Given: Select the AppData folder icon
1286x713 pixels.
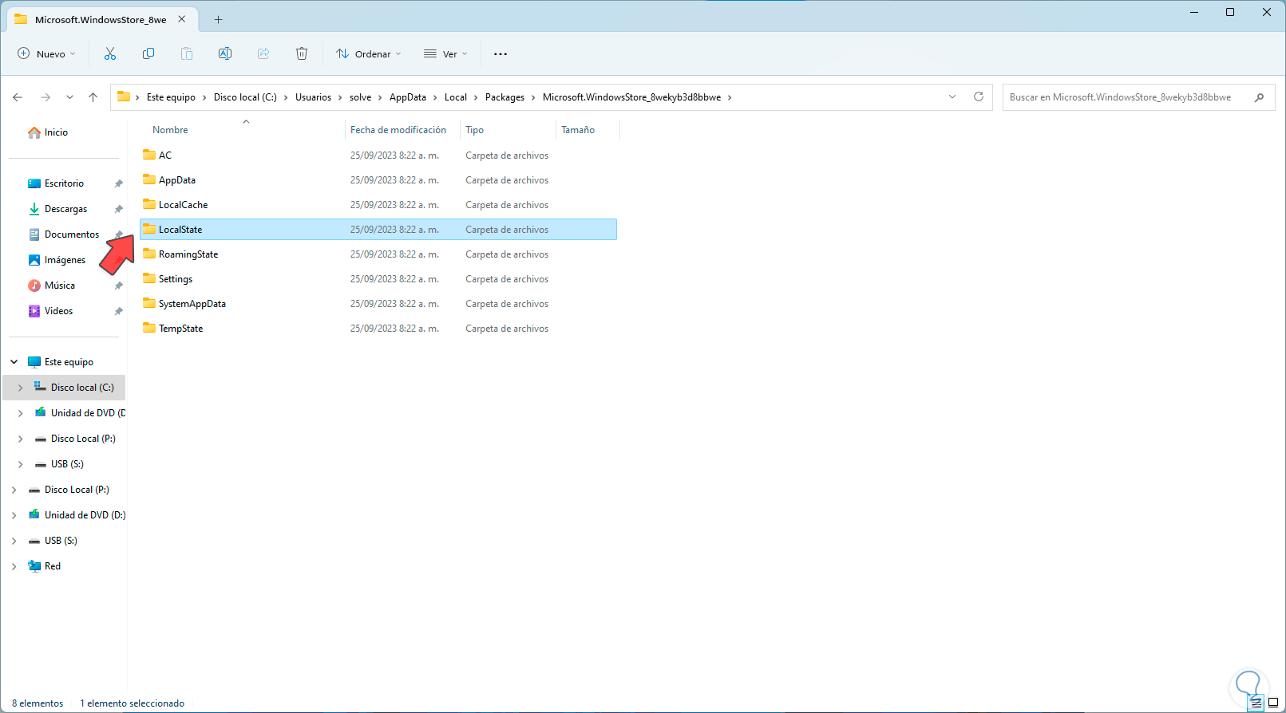Looking at the screenshot, I should (149, 179).
